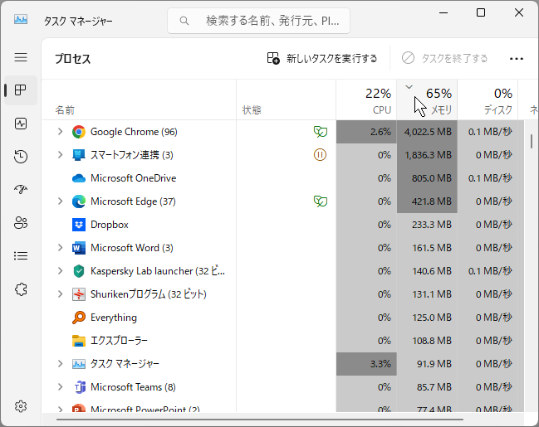Click the Everything magnifier icon

79,318
